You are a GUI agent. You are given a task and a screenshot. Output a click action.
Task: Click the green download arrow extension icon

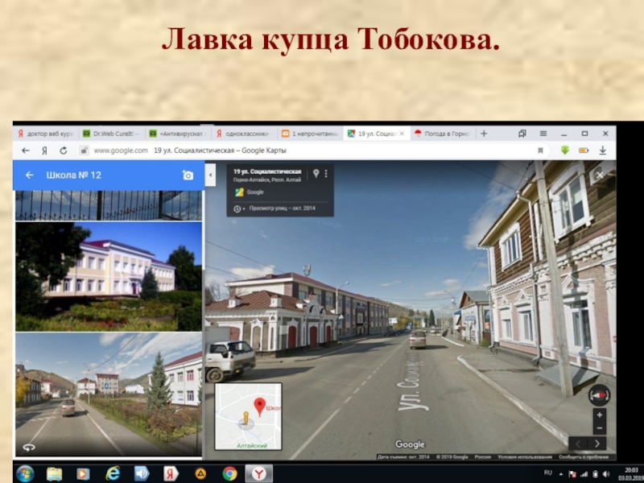tap(565, 151)
